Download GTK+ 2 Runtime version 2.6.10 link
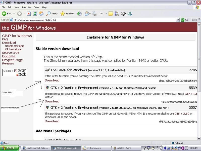Image resolution: width=201 pixels, height=151 pixels. click(x=52, y=121)
